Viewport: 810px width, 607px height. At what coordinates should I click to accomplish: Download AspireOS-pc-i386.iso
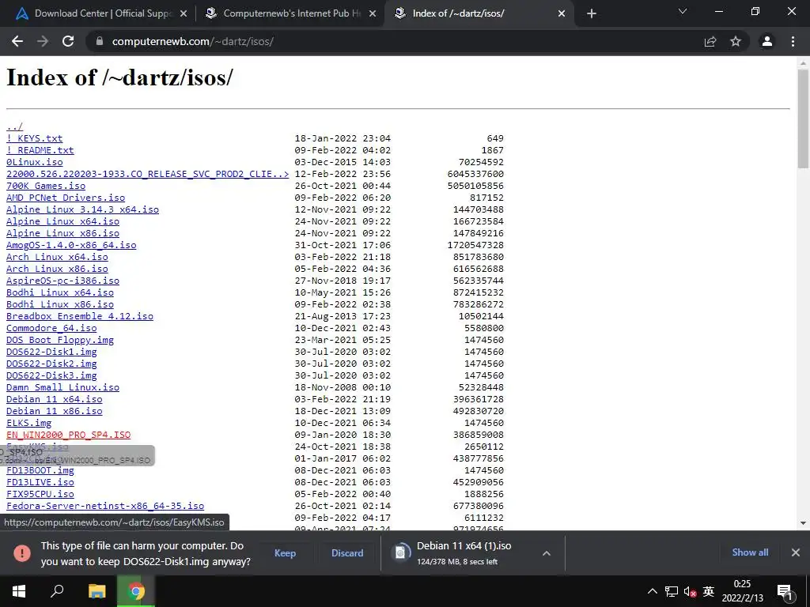coord(63,281)
